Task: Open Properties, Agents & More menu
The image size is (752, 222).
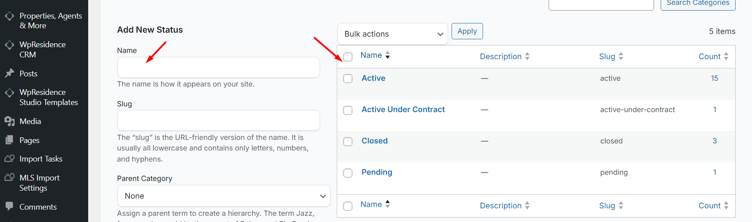Action: (50, 20)
